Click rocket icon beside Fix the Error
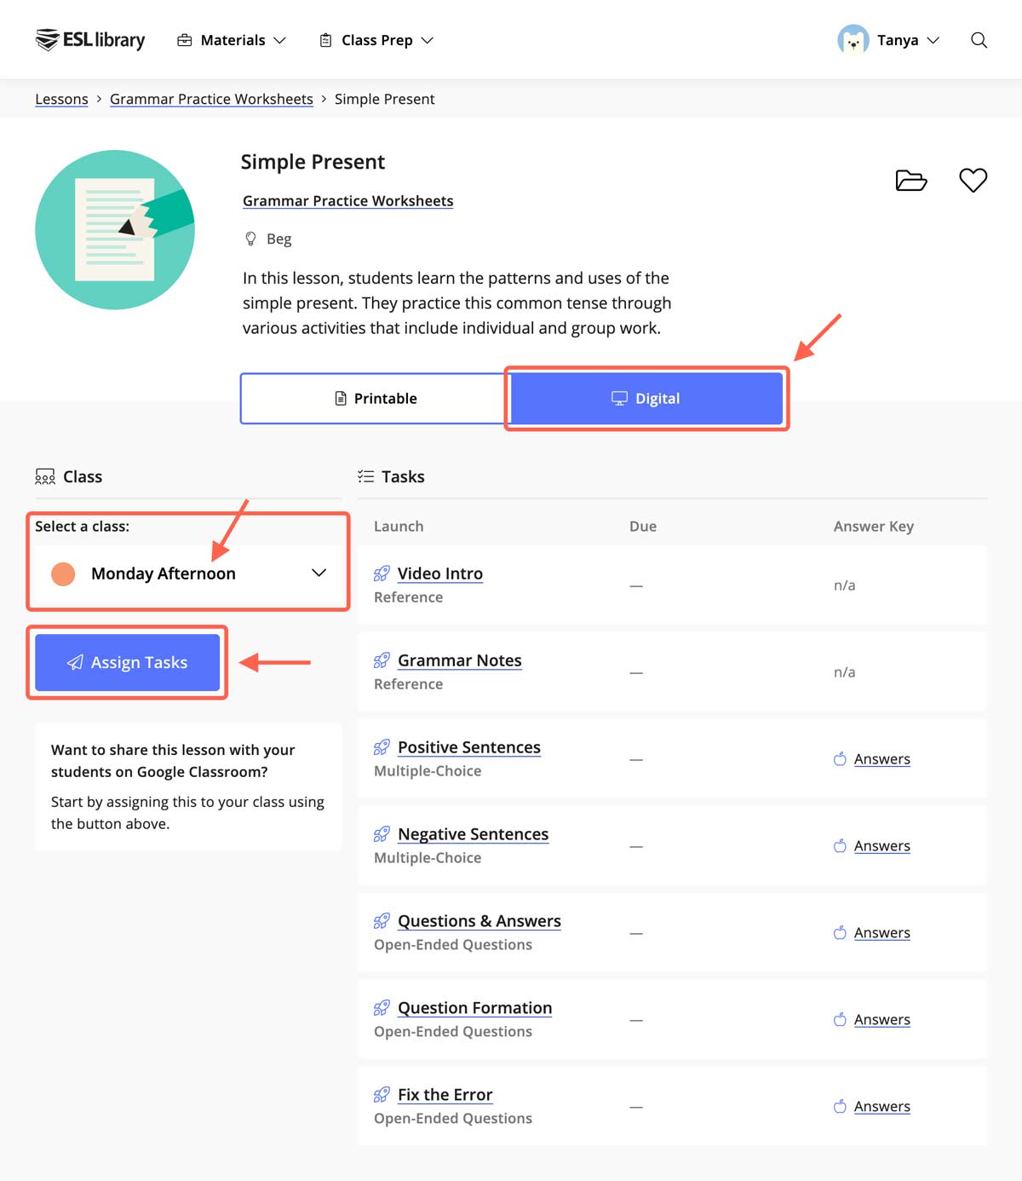1022x1181 pixels. coord(382,1096)
